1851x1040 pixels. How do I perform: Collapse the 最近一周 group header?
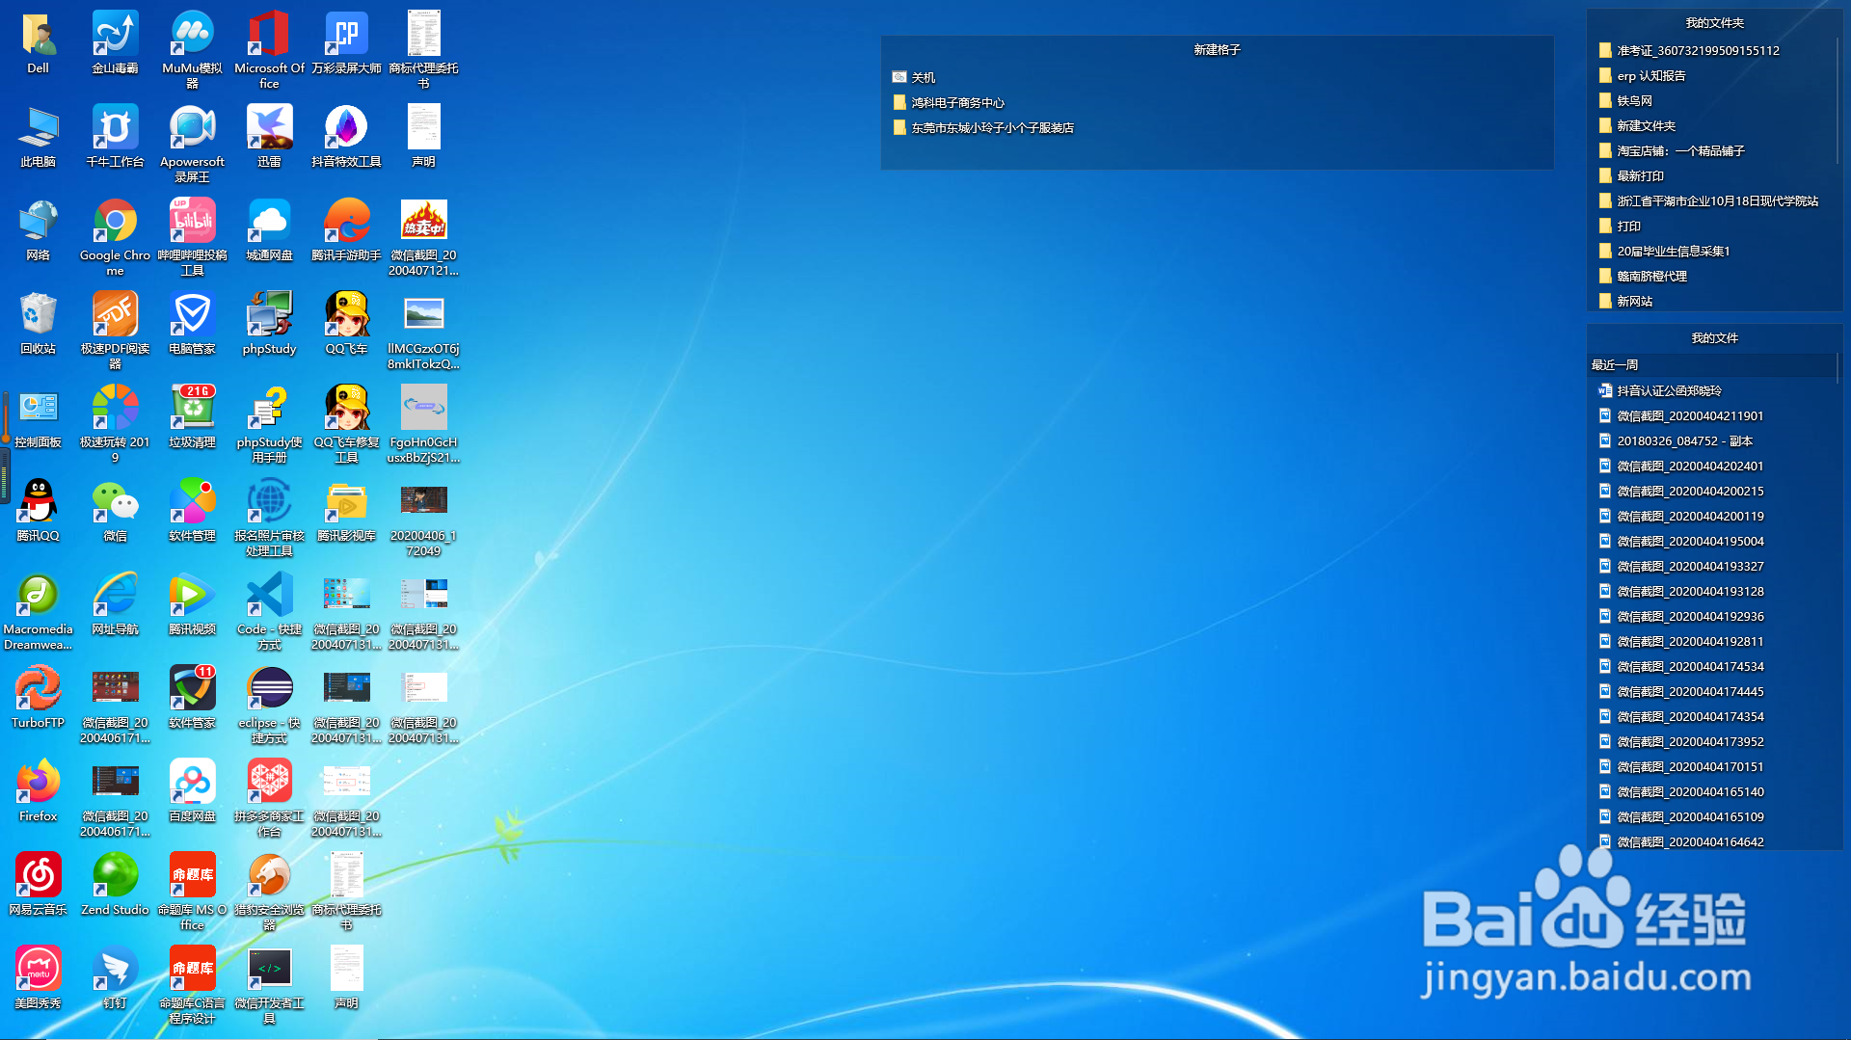[1712, 364]
